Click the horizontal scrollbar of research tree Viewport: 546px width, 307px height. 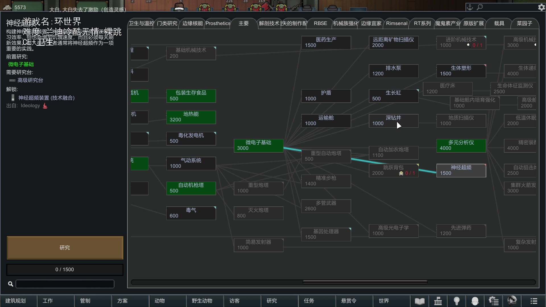click(365, 282)
